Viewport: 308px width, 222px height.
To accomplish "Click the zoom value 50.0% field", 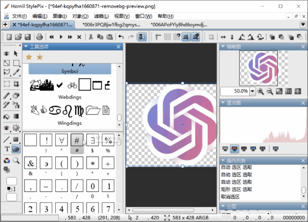I will (235, 91).
